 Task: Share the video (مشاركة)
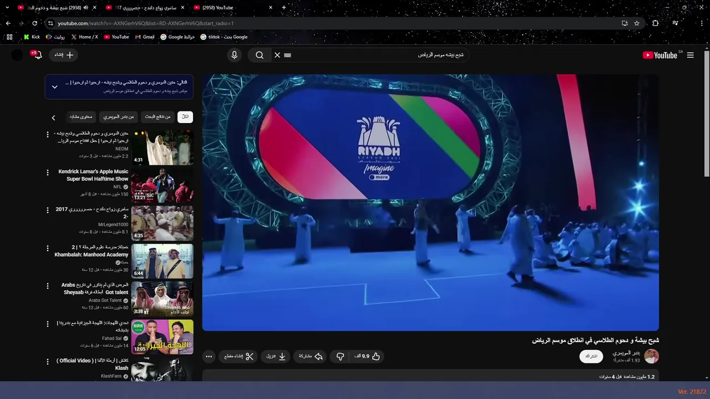311,356
